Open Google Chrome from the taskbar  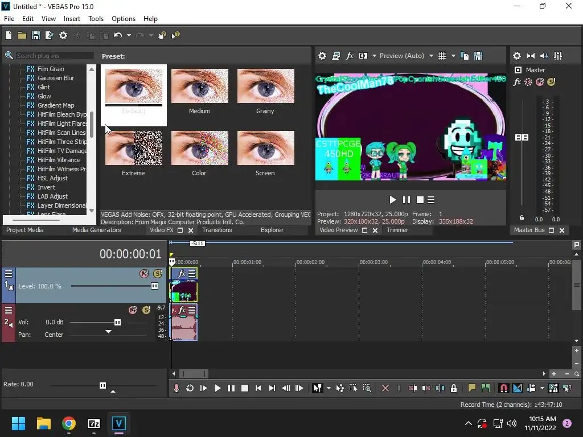point(69,423)
